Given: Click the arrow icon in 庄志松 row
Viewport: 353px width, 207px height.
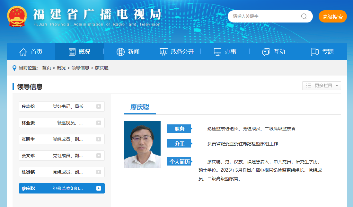Looking at the screenshot, I should (99, 106).
